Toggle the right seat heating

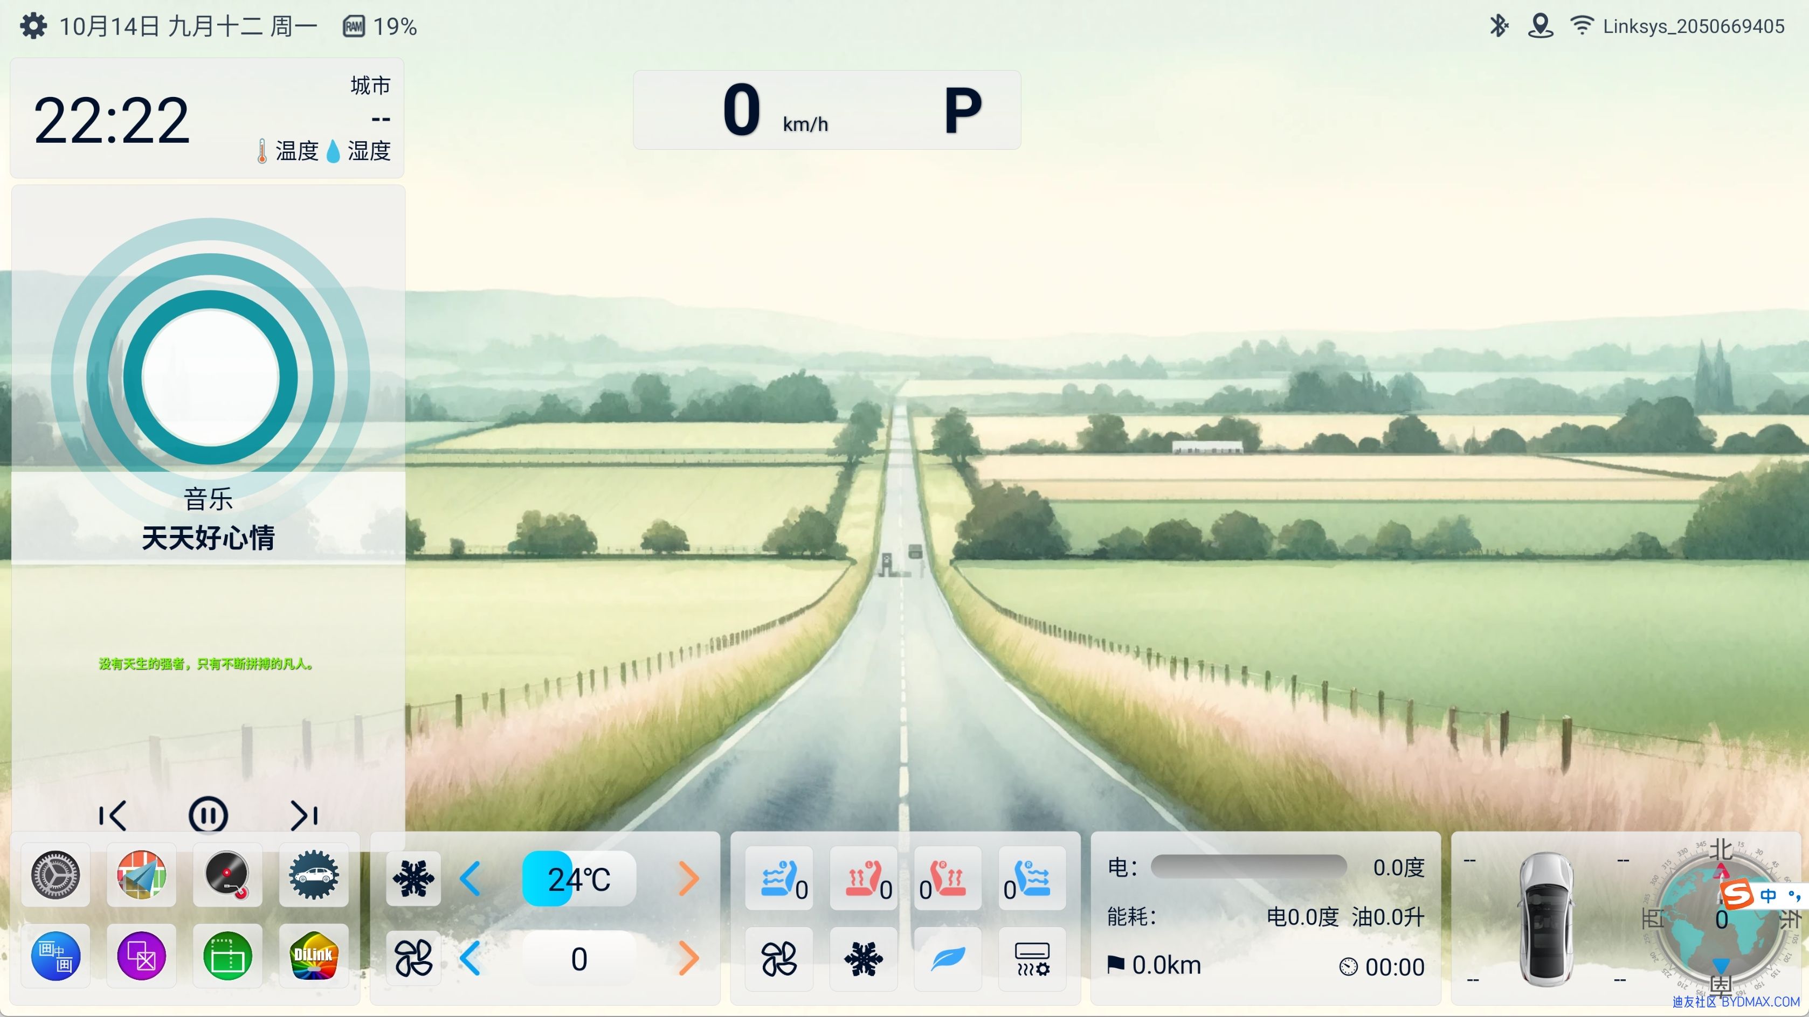[x=947, y=878]
